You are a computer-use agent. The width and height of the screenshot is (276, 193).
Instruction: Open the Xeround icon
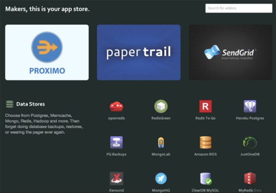(x=116, y=178)
